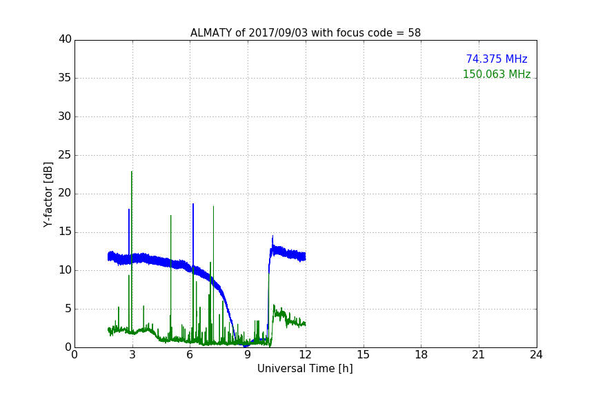Click the plot title 'ALMATY of 2017/09/03'

[x=305, y=33]
